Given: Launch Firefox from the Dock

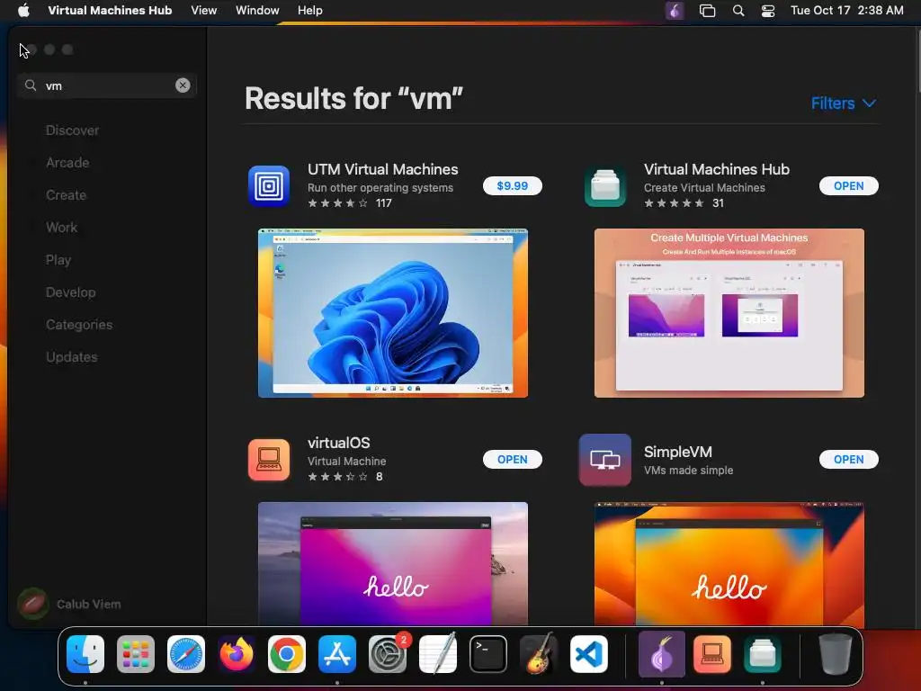Looking at the screenshot, I should point(237,653).
